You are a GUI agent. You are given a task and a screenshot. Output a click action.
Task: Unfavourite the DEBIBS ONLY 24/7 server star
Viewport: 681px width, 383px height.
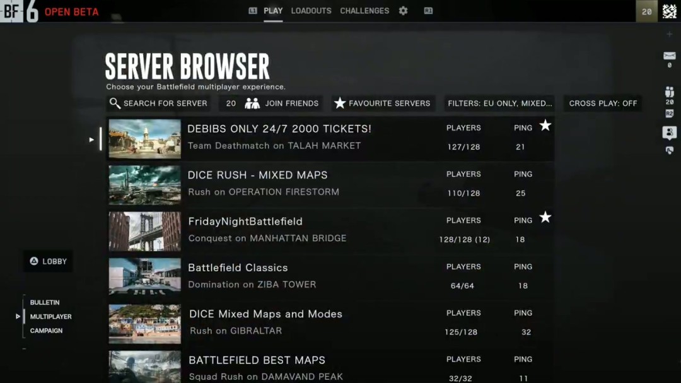click(x=545, y=126)
